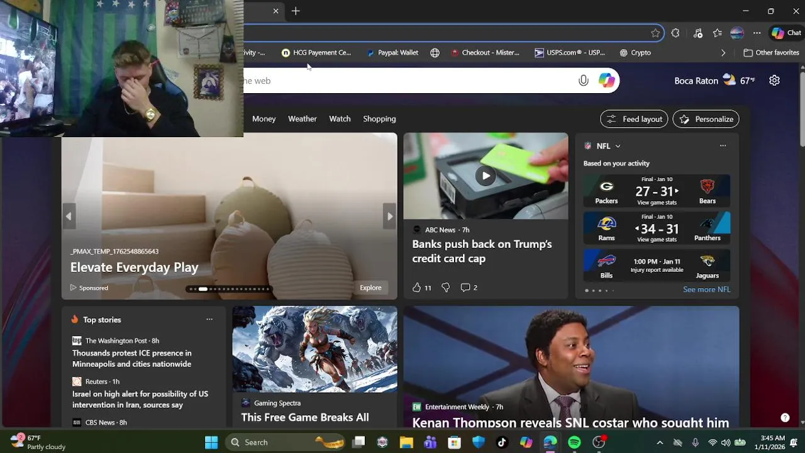Click the Feed layout button
Viewport: 805px width, 453px height.
[x=634, y=119]
